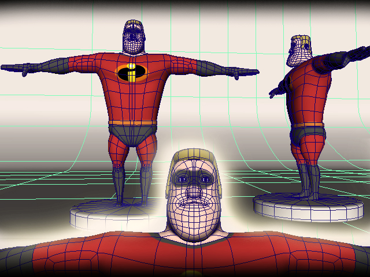The height and width of the screenshot is (277, 370).
Task: Select the round pedestal under the side-view model
Action: [309, 207]
